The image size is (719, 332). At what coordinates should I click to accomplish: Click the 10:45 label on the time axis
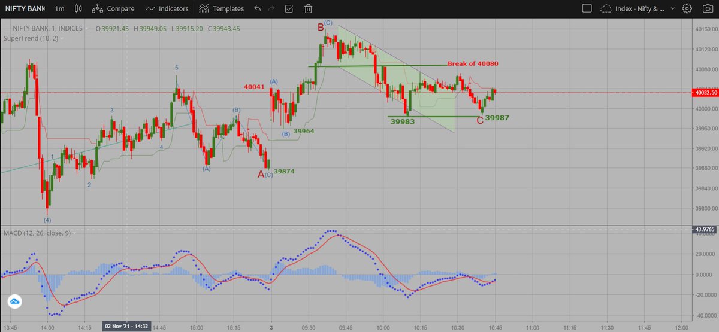(x=496, y=328)
